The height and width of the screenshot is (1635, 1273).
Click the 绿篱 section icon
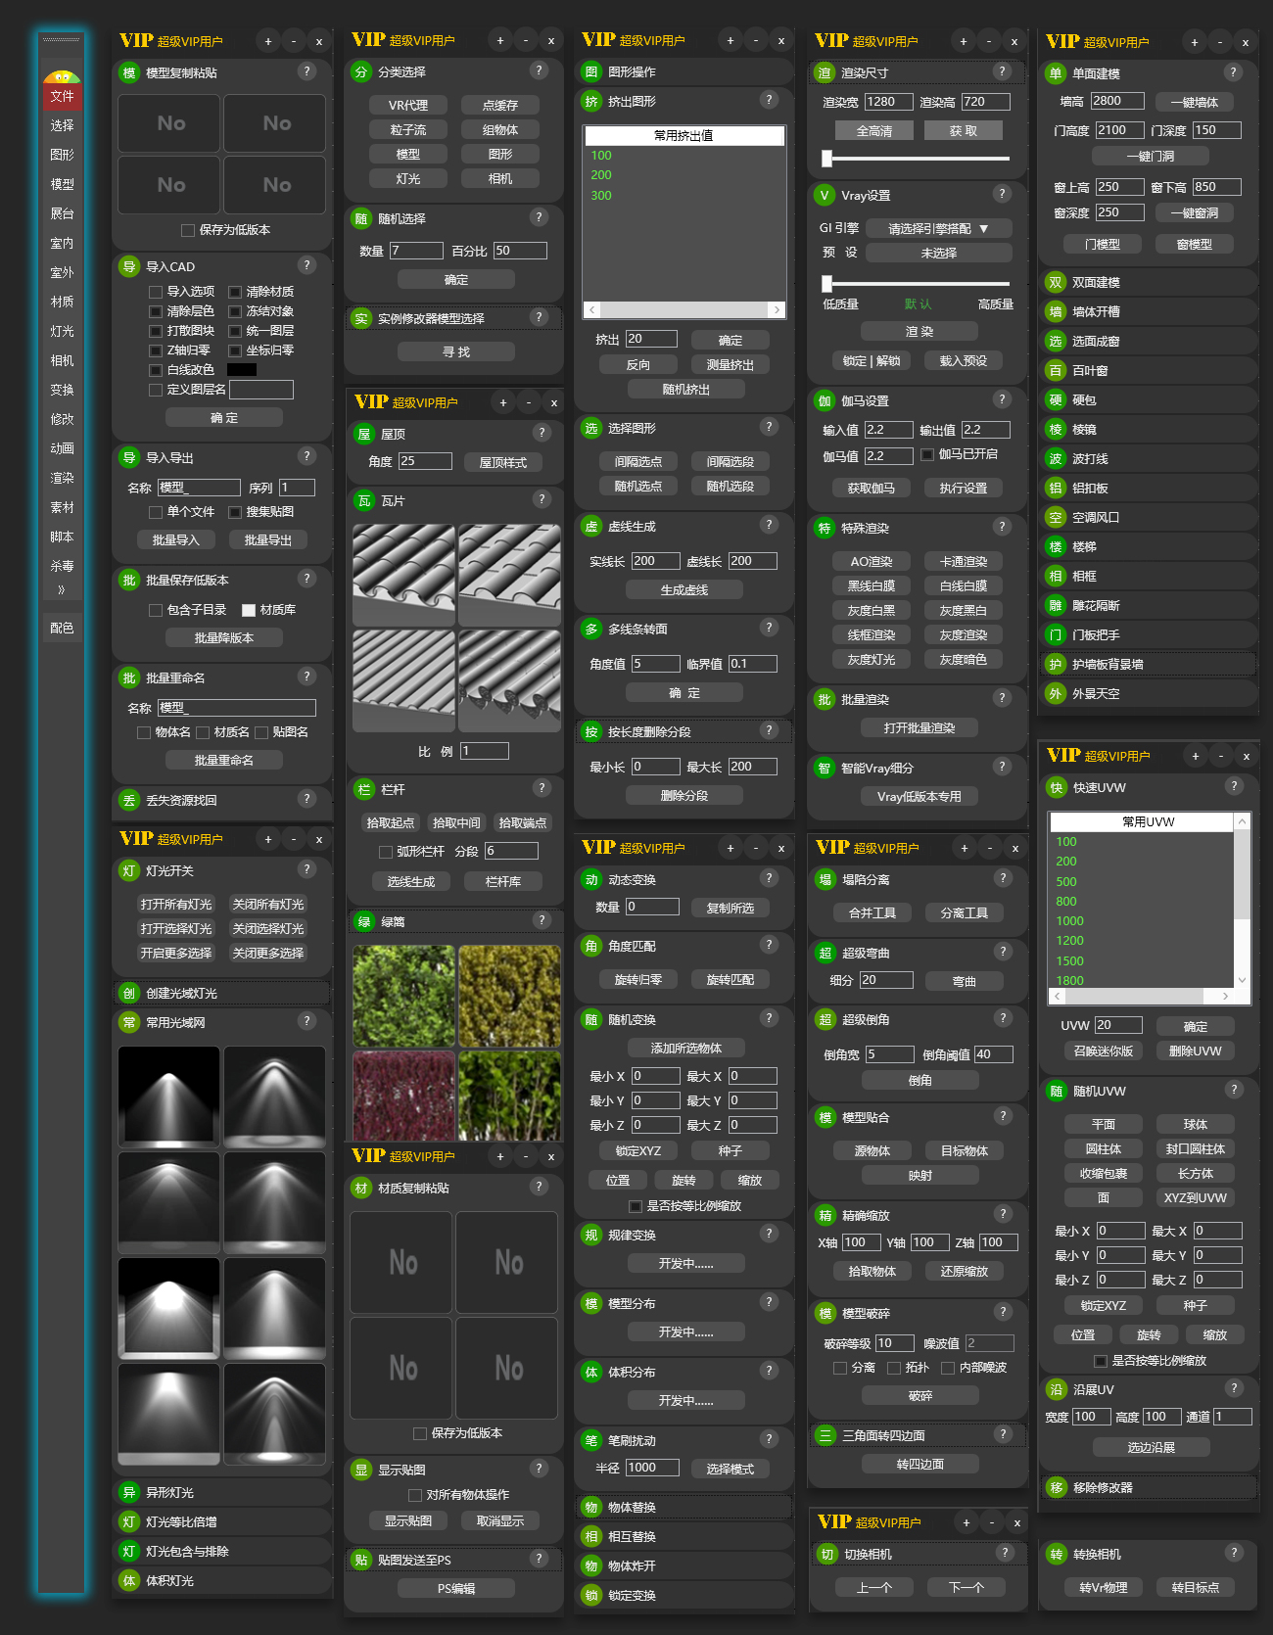coord(364,921)
